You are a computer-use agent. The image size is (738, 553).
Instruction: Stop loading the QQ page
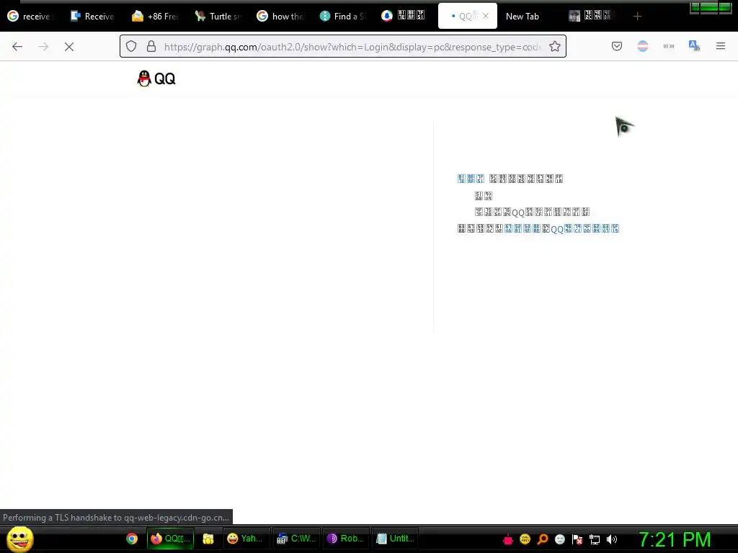(x=69, y=47)
